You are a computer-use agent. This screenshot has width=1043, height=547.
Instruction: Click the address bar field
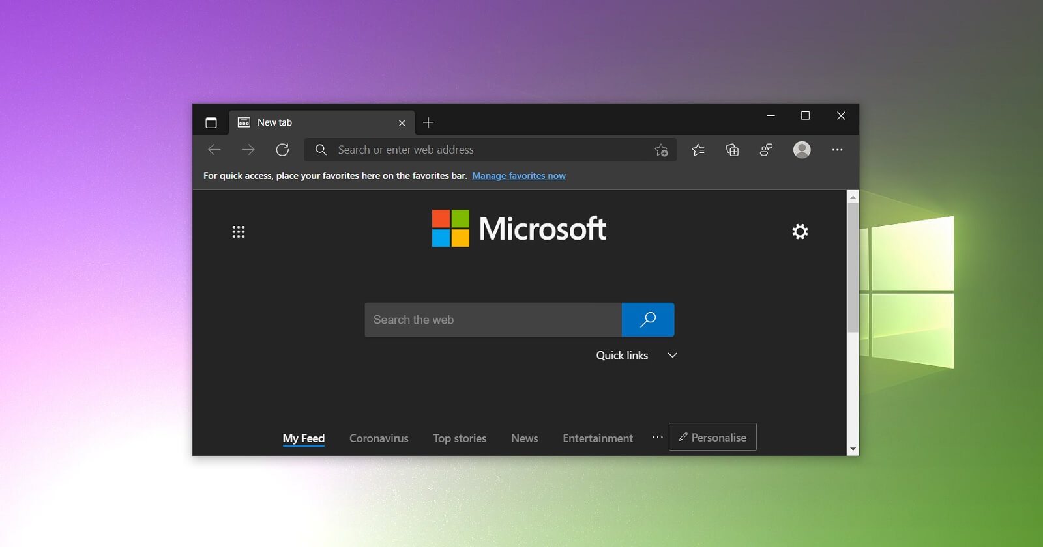point(490,150)
